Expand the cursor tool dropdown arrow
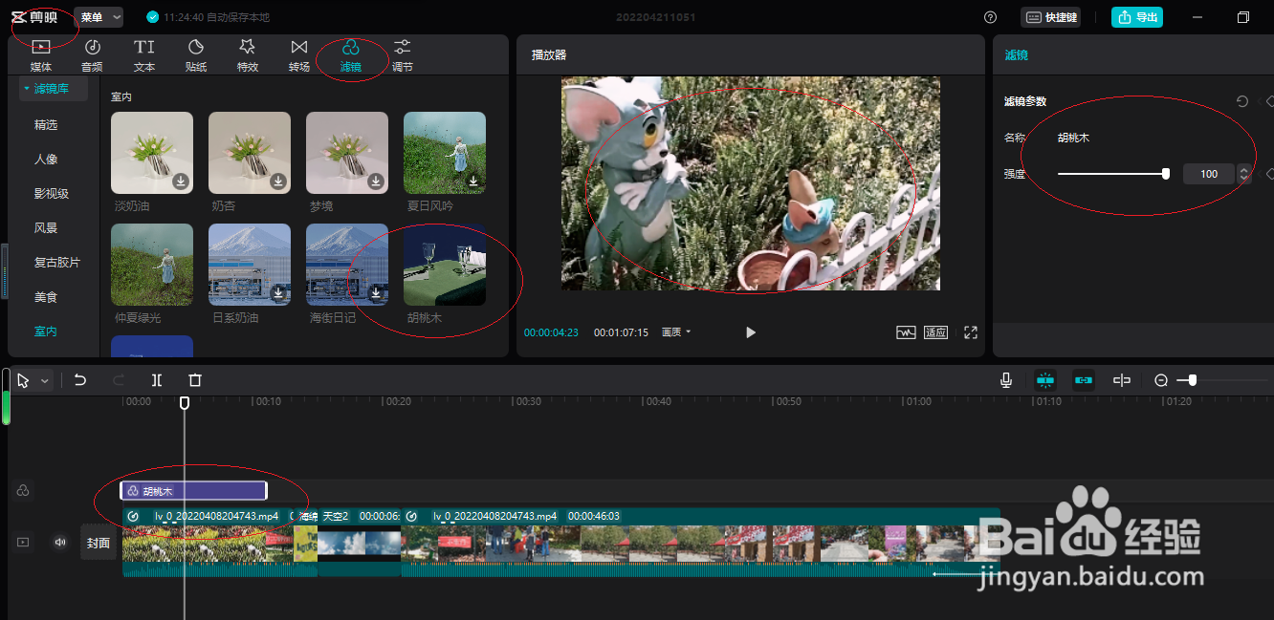This screenshot has height=620, width=1274. coord(44,380)
